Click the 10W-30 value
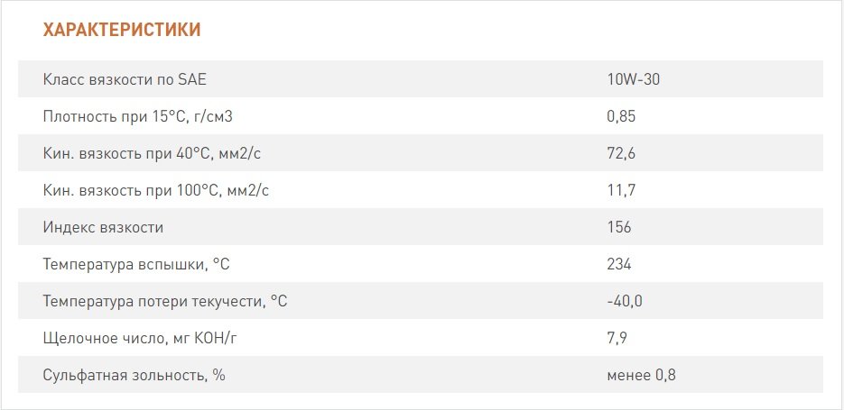Viewport: 844px width, 410px height. pos(633,79)
